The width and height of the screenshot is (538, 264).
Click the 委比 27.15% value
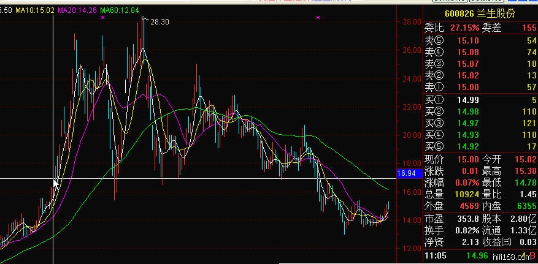pos(464,28)
